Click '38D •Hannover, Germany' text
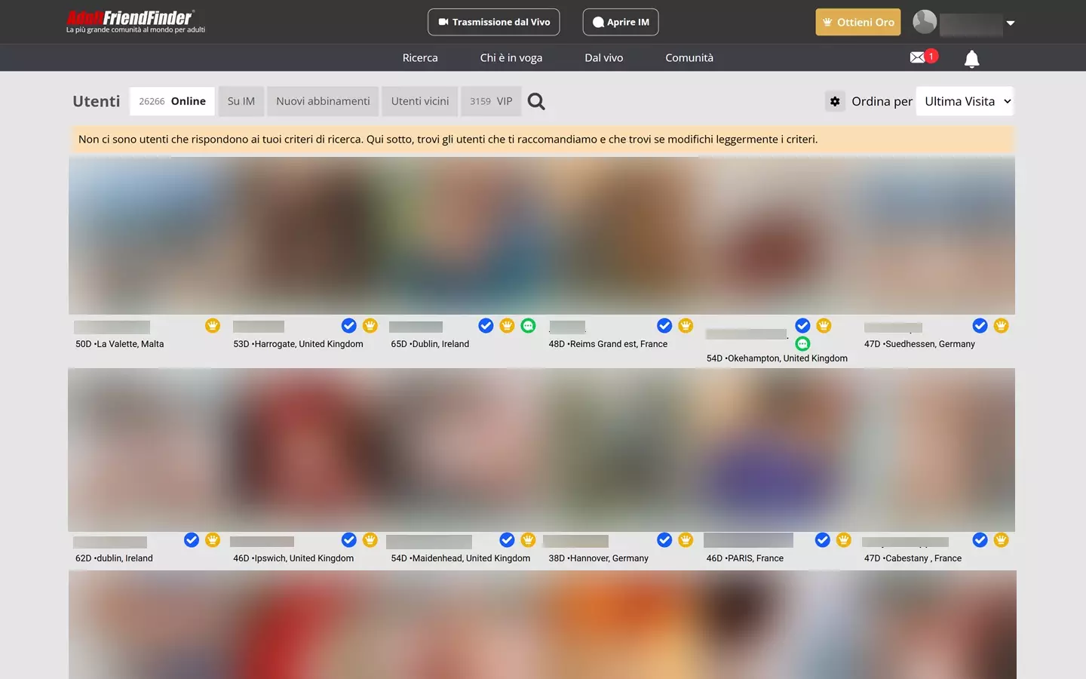1086x679 pixels. (598, 558)
